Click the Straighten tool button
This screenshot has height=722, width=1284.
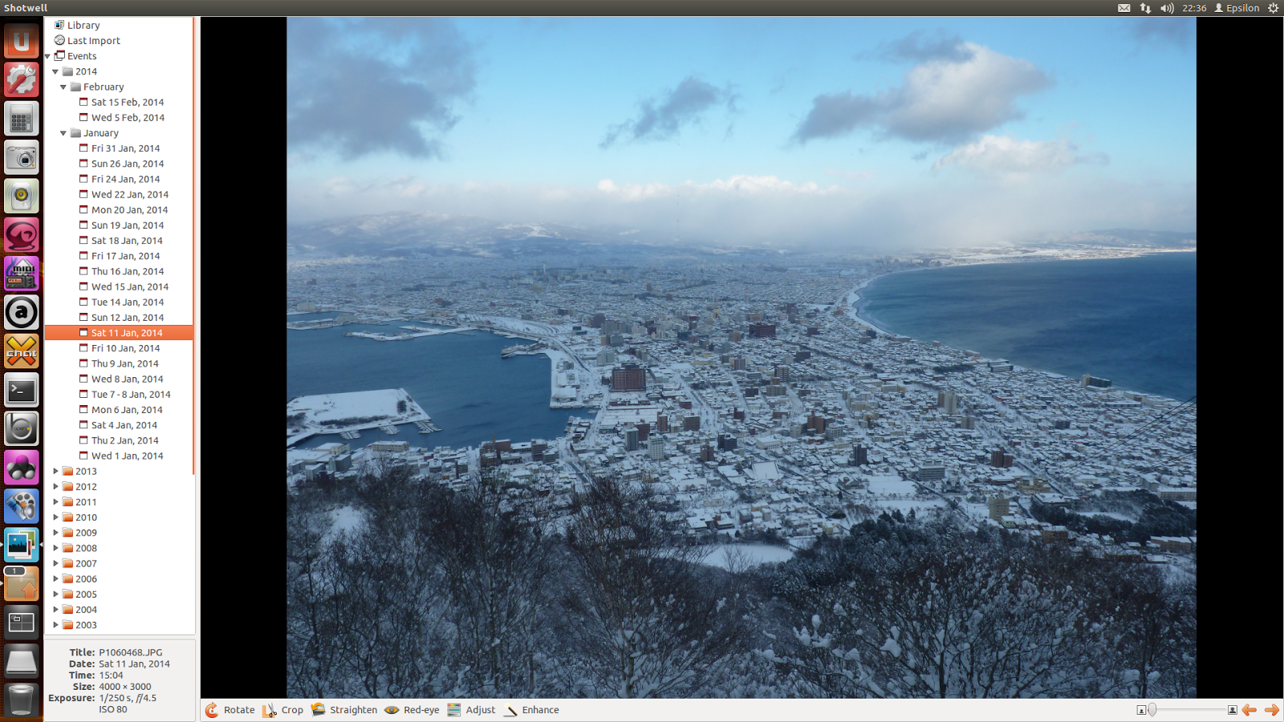point(343,710)
